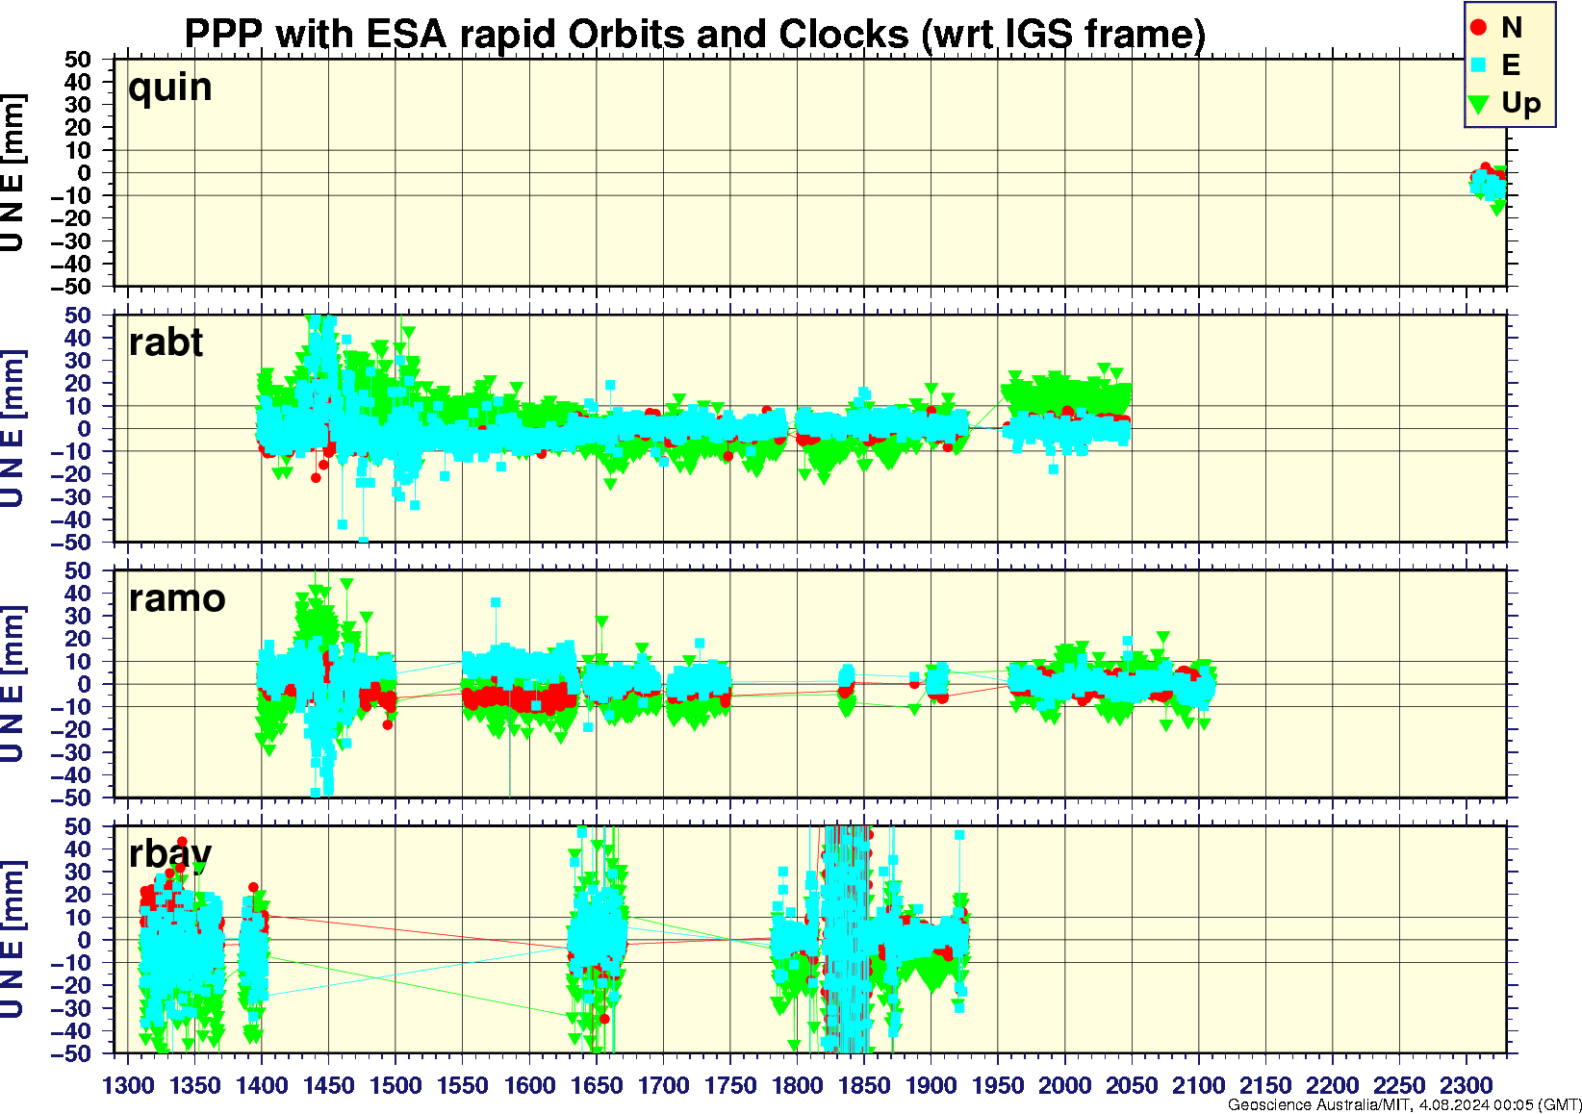Image resolution: width=1582 pixels, height=1114 pixels.
Task: Click the 2200 x-axis tick label
Action: tap(1332, 1085)
